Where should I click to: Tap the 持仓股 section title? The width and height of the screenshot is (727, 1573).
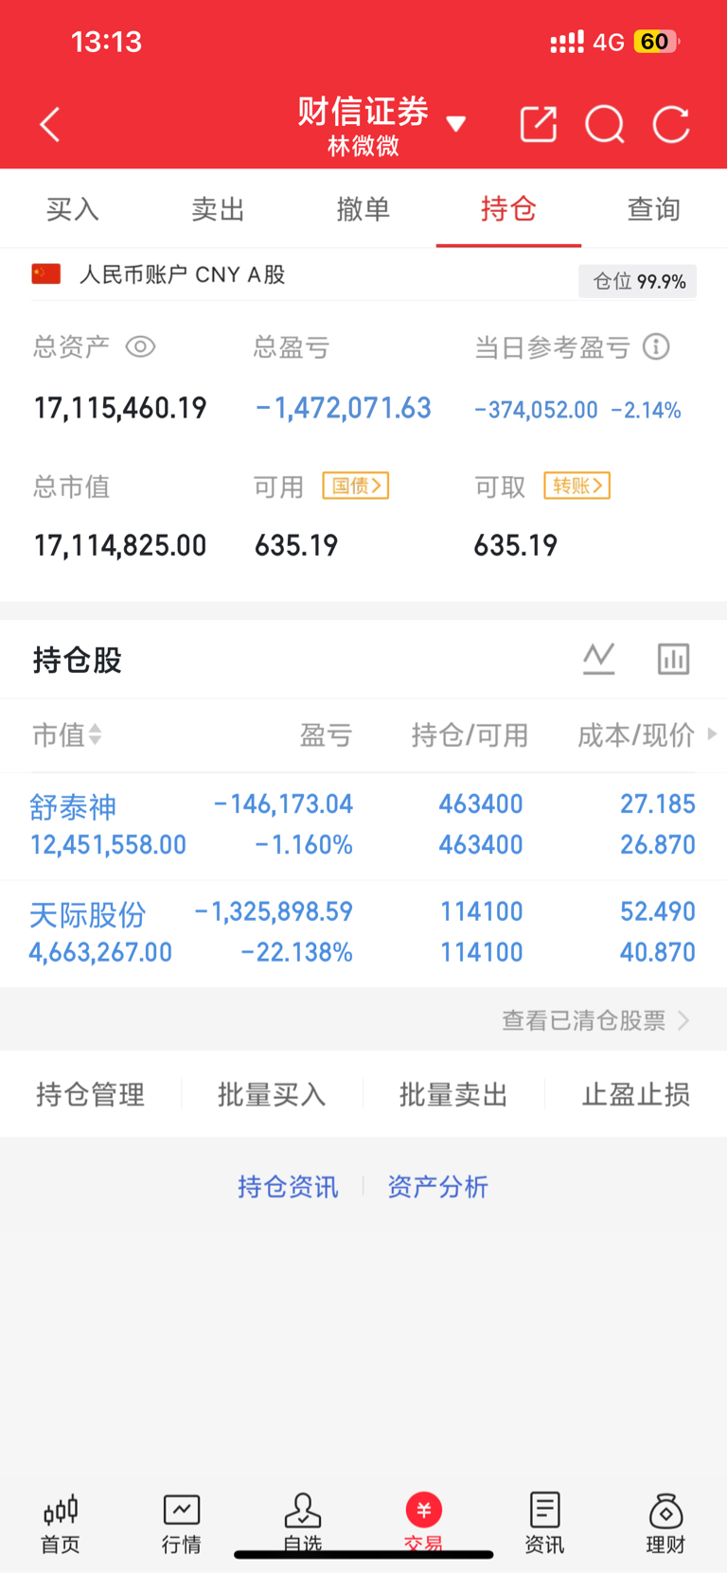point(78,660)
